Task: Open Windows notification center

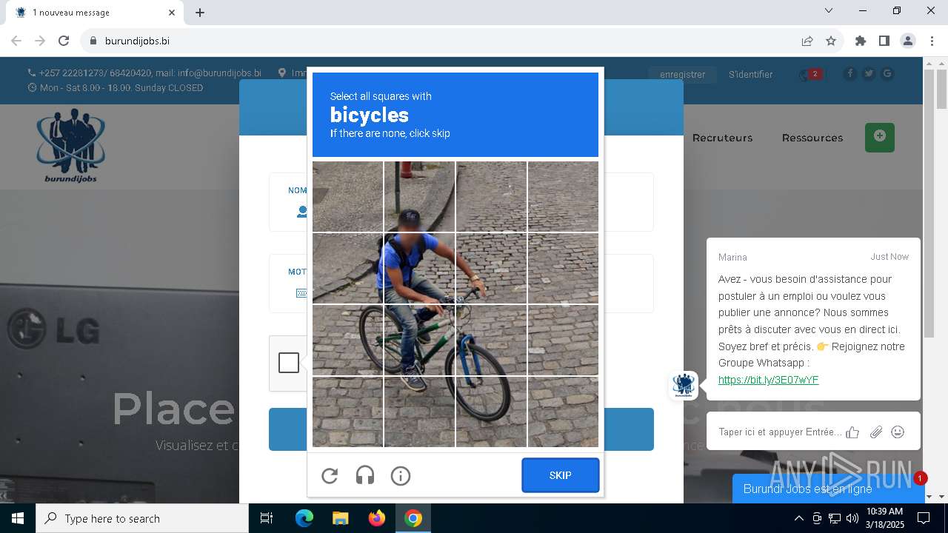Action: (x=924, y=518)
